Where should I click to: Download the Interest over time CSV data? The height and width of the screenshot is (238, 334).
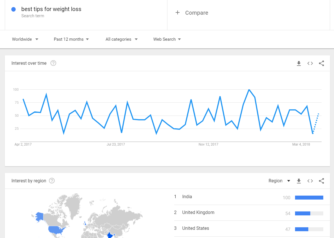click(x=299, y=63)
